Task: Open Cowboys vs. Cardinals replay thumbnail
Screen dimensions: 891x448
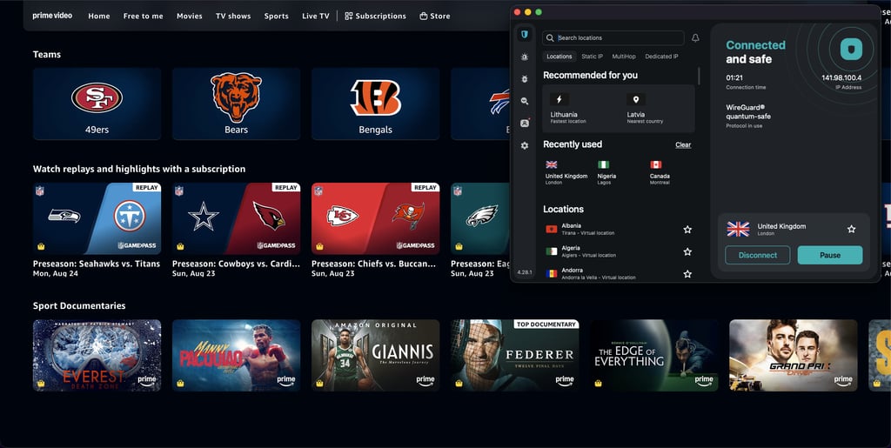Action: tap(236, 218)
